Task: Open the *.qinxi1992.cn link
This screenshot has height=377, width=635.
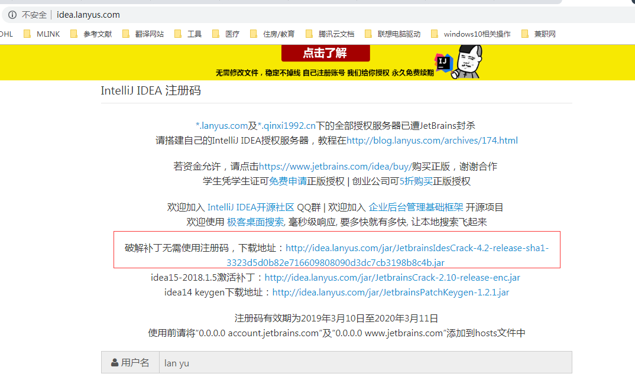Action: click(286, 126)
